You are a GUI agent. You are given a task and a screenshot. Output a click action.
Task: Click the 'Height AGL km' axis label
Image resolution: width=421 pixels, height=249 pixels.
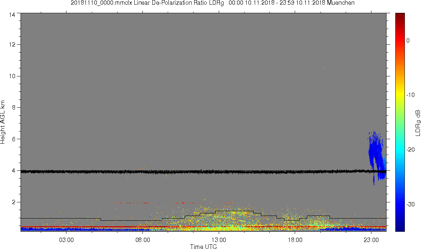(x=3, y=122)
